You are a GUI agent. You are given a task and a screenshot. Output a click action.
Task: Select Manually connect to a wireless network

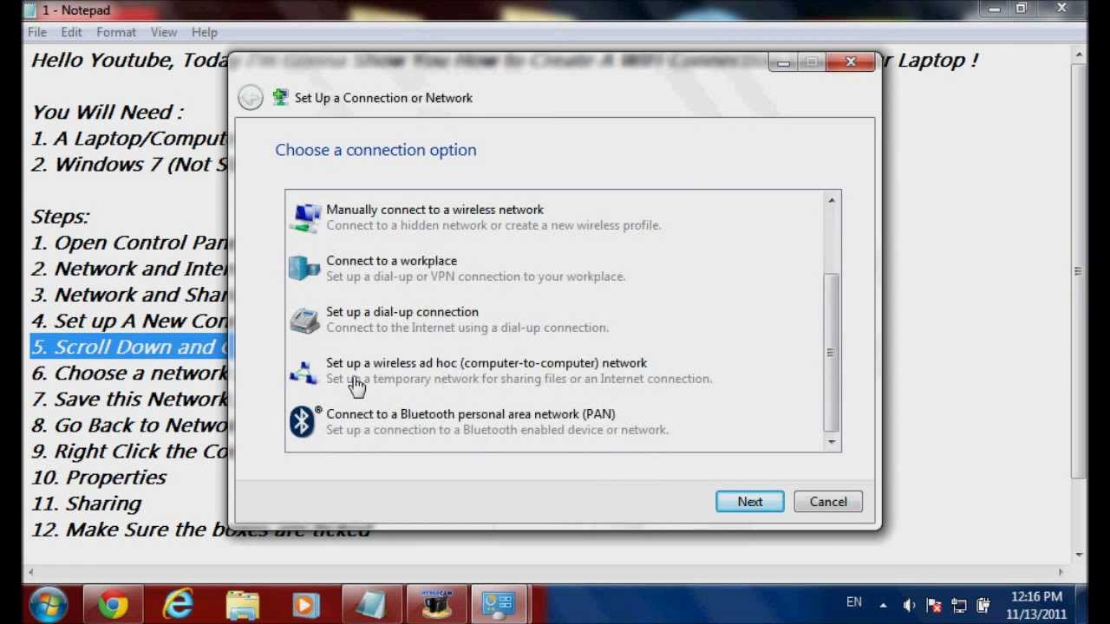[x=554, y=218]
